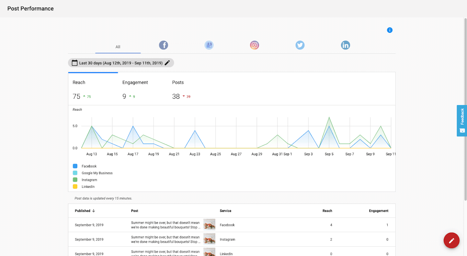Toggle Google My Business legend swatch
The height and width of the screenshot is (256, 467).
click(x=75, y=173)
